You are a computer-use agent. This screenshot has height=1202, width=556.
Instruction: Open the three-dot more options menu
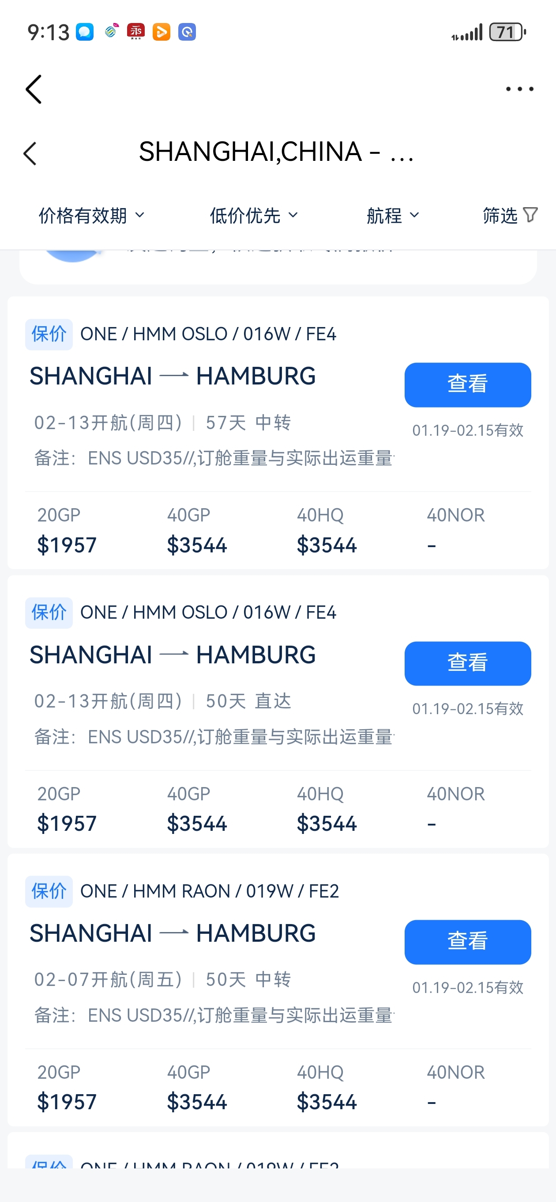519,89
